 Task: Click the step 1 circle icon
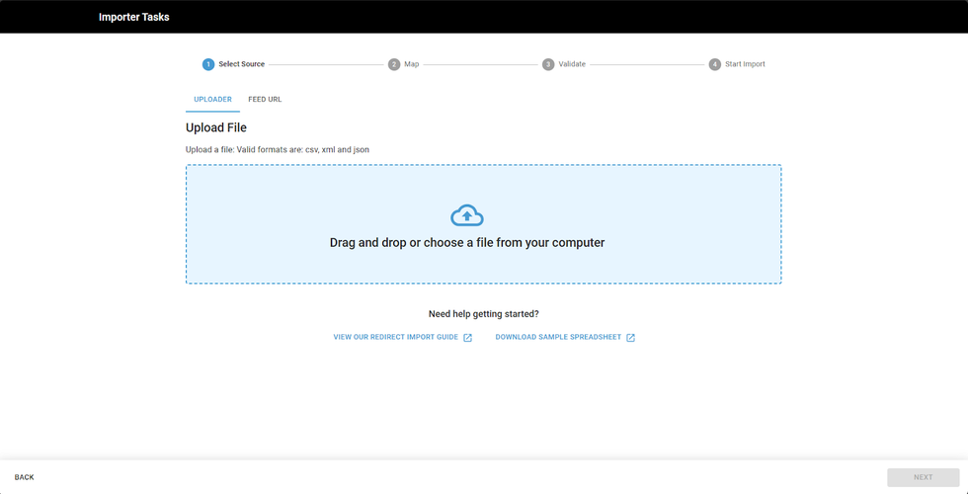click(x=208, y=64)
